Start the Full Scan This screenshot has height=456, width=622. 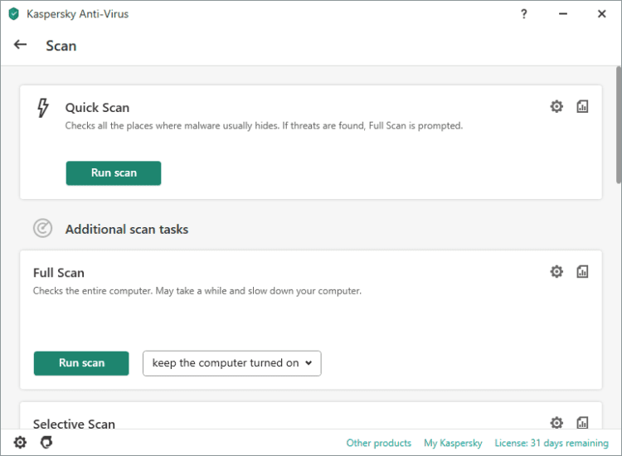pos(81,363)
